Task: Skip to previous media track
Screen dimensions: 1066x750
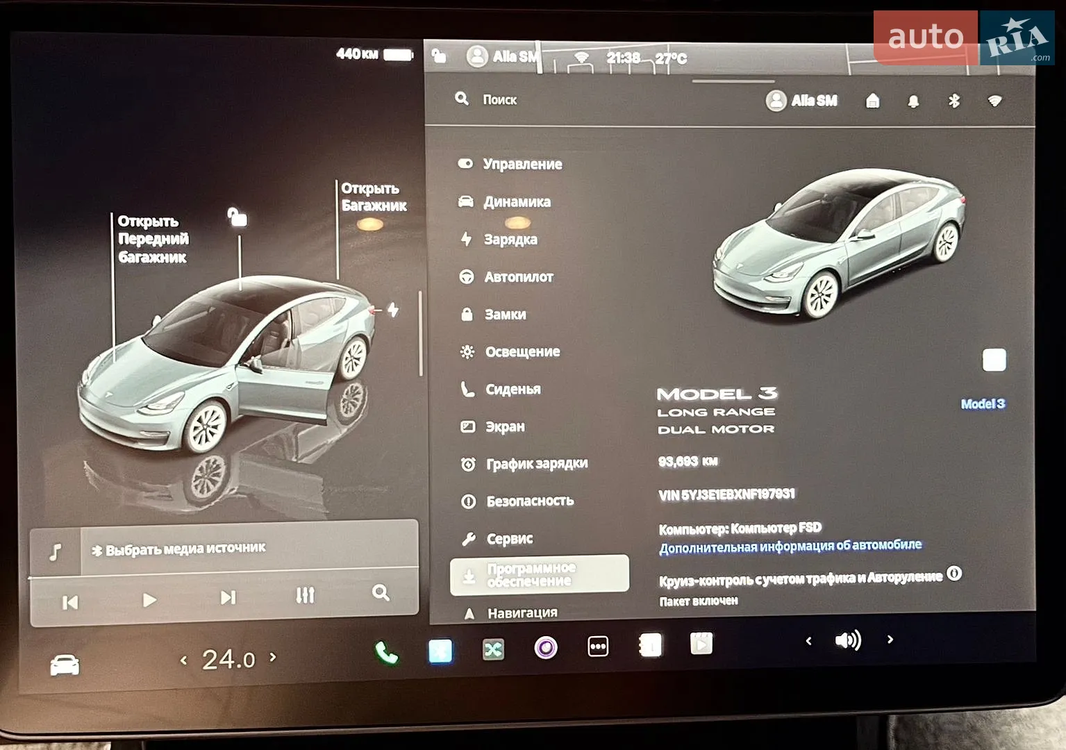Action: 70,603
